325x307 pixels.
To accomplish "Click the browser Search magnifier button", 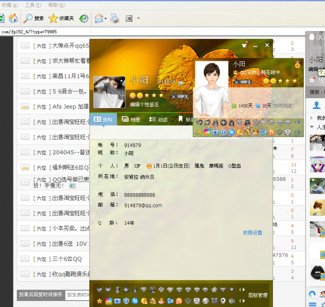I will (33, 18).
